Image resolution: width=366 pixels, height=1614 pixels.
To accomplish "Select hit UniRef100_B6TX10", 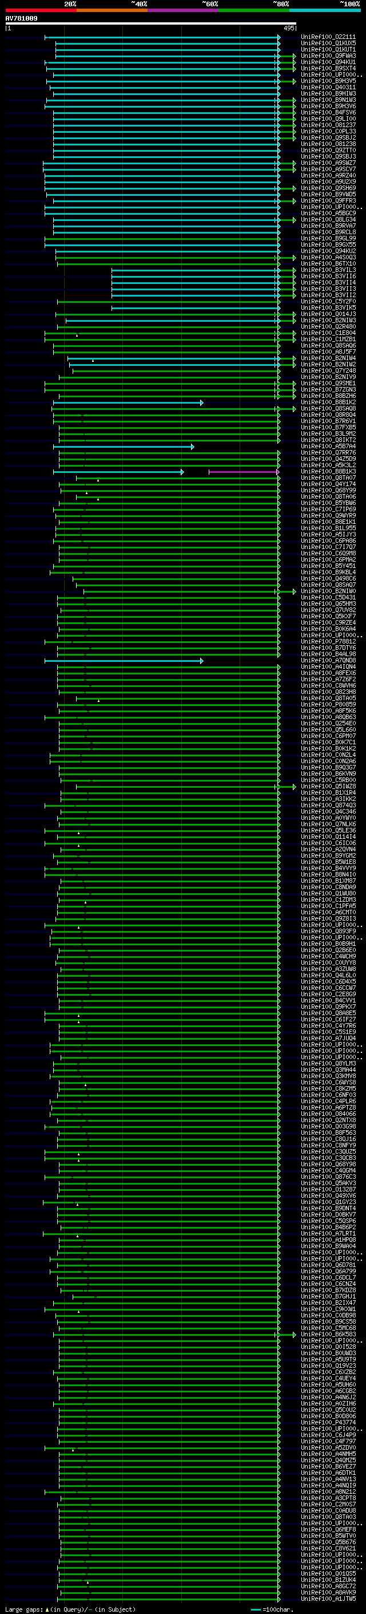I will (328, 263).
